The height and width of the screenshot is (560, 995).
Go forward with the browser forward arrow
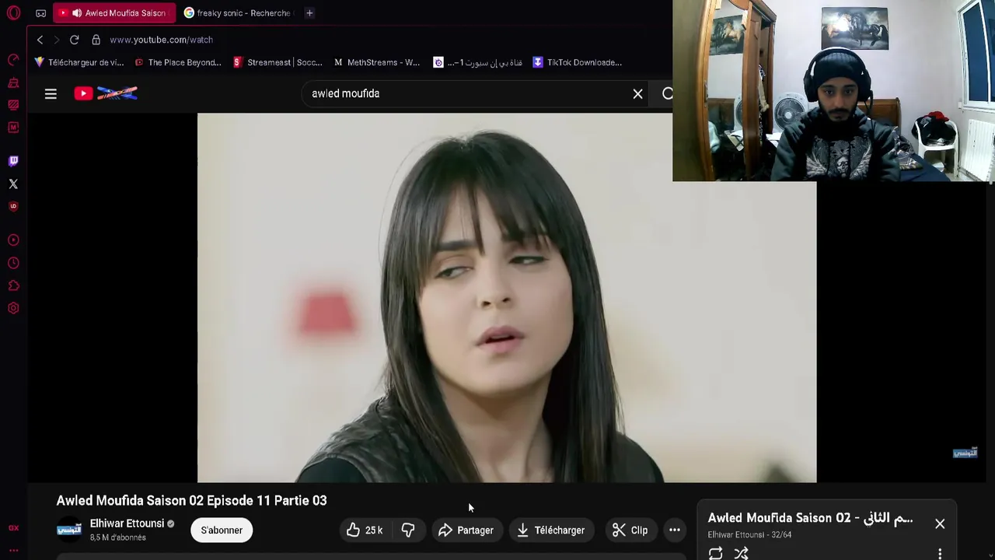coord(57,40)
